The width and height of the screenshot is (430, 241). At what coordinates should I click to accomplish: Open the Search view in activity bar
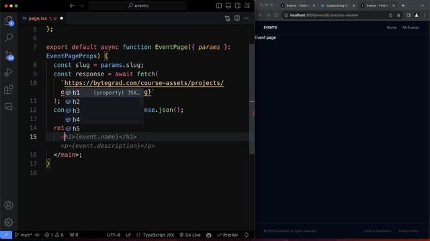pyautogui.click(x=9, y=37)
